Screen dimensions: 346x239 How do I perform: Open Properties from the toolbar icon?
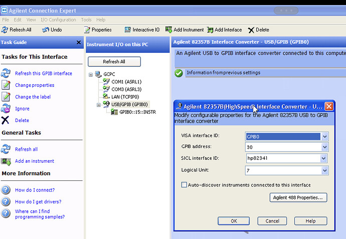click(x=87, y=30)
